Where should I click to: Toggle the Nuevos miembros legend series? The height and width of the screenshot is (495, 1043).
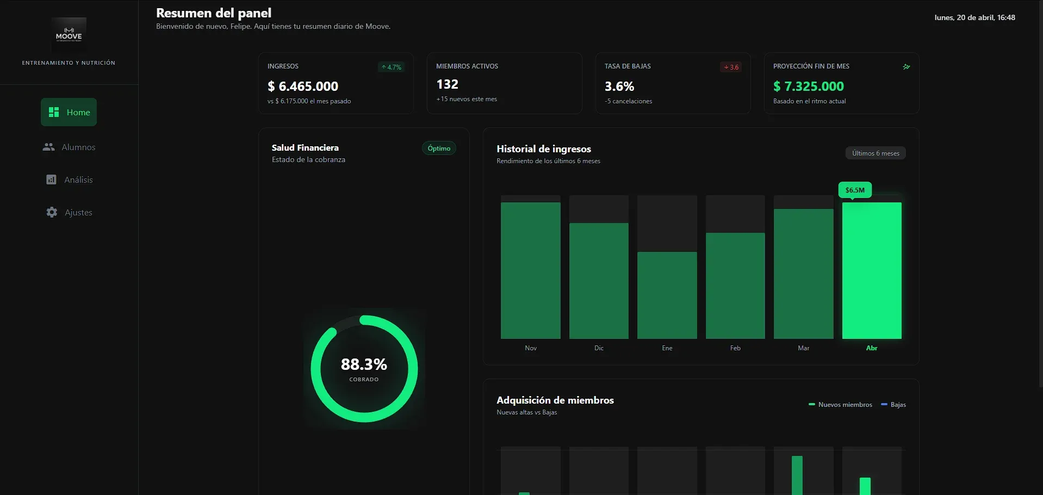click(841, 405)
